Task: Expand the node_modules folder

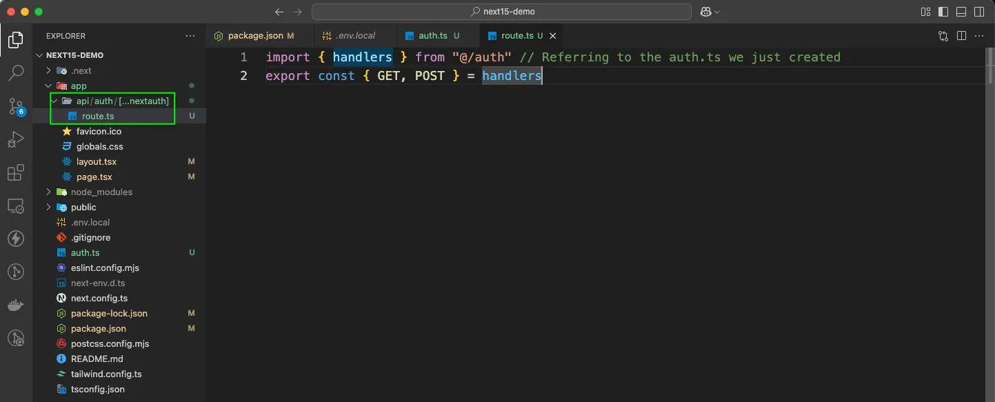Action: pyautogui.click(x=48, y=192)
